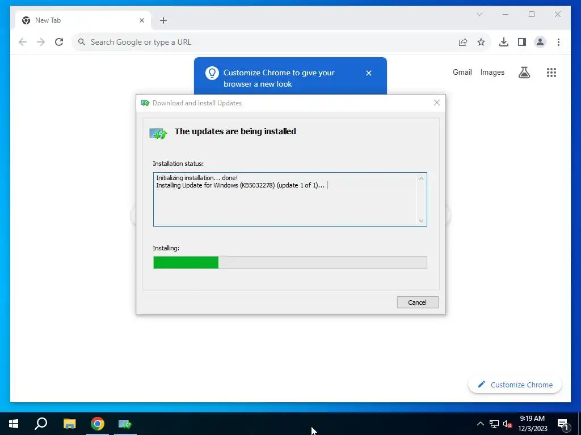Open Chrome three-dot menu
Screen dimensions: 581x435
point(558,42)
